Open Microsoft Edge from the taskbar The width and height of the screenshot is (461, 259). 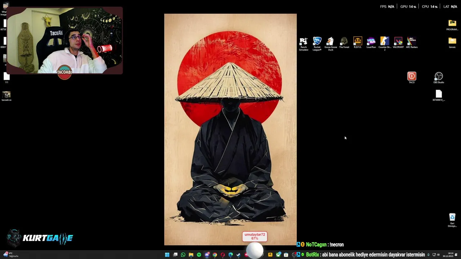[230, 255]
